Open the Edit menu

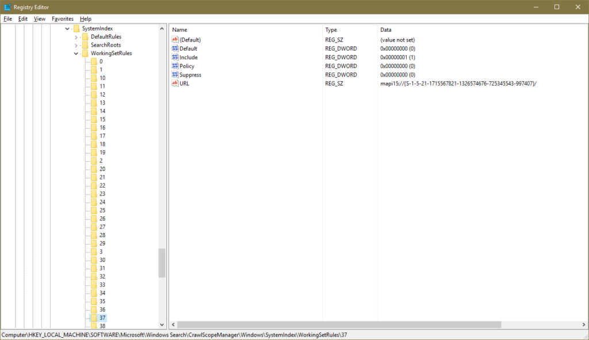point(22,18)
